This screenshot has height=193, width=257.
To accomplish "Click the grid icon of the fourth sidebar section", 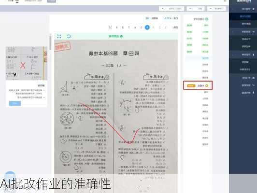I will pos(254,78).
